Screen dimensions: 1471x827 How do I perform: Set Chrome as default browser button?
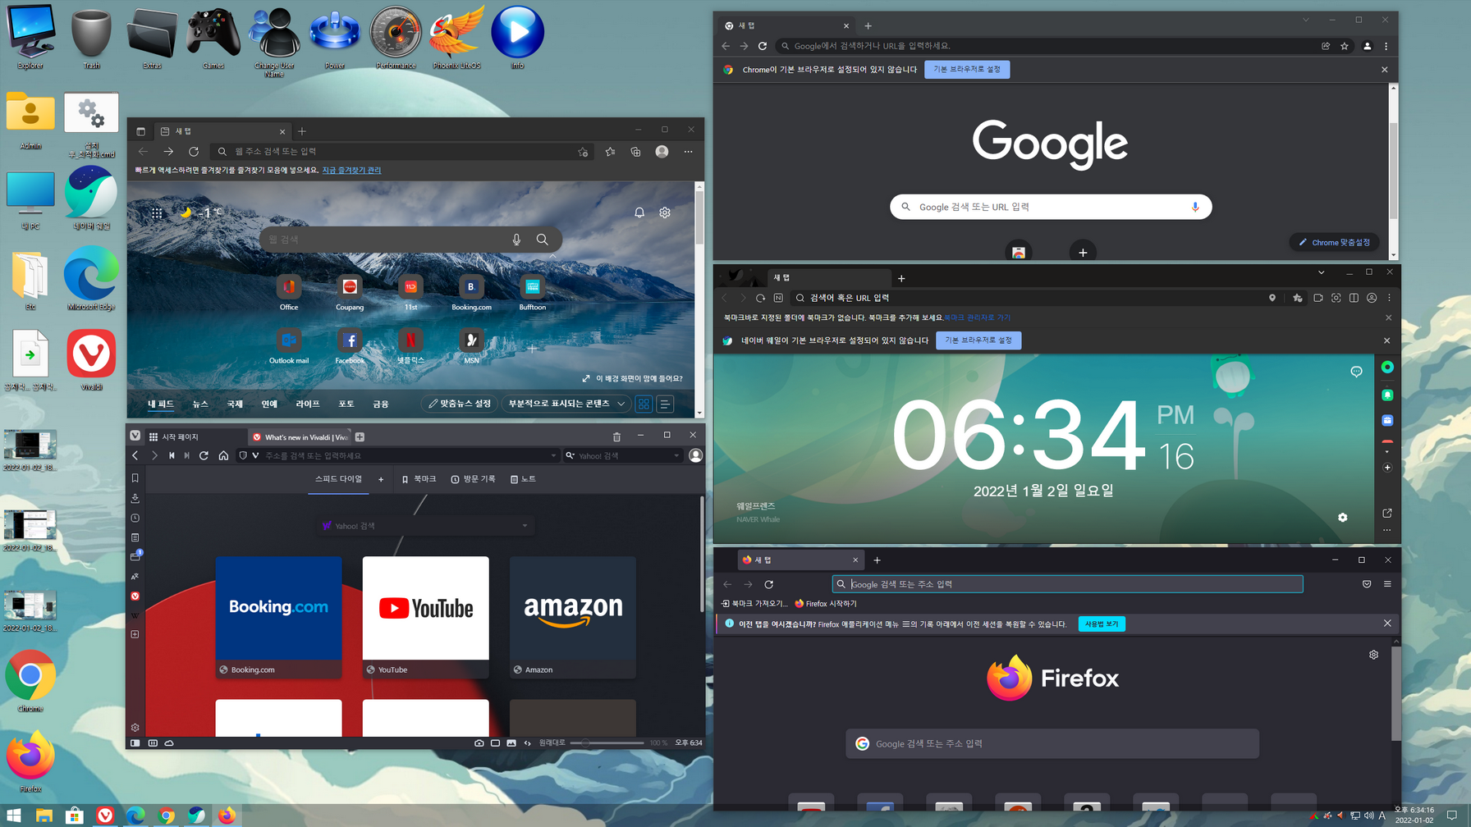click(967, 70)
